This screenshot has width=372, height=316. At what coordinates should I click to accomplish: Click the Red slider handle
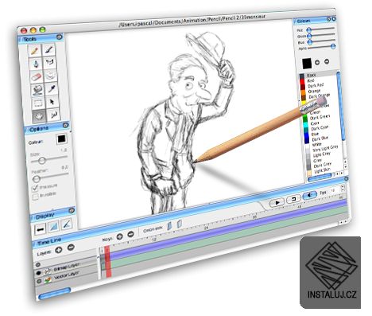pyautogui.click(x=309, y=29)
